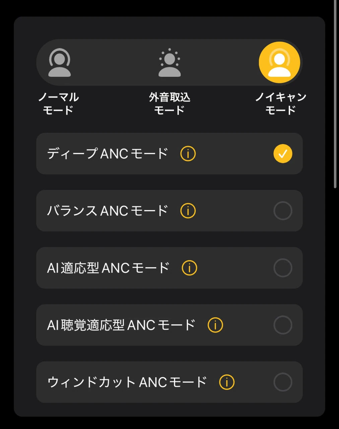Click the AI聴覚適応型ANCモード row label
Screen dimensions: 339x429
point(121,325)
